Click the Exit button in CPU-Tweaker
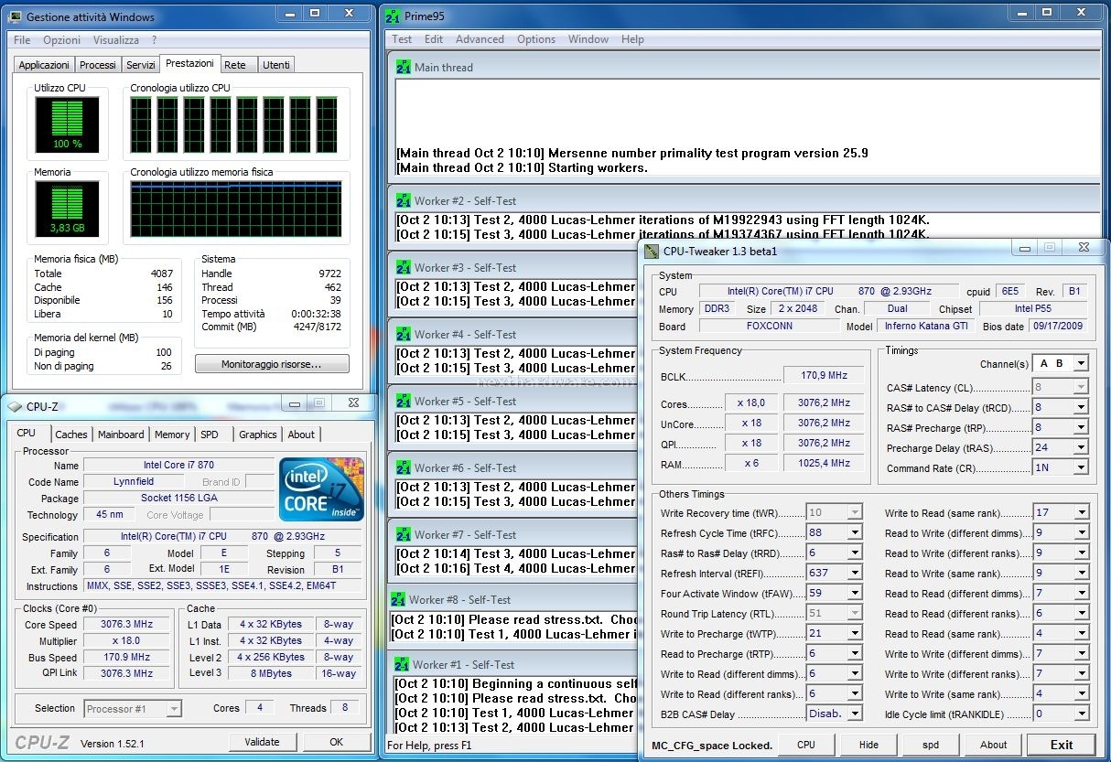The image size is (1111, 762). pos(1062,745)
